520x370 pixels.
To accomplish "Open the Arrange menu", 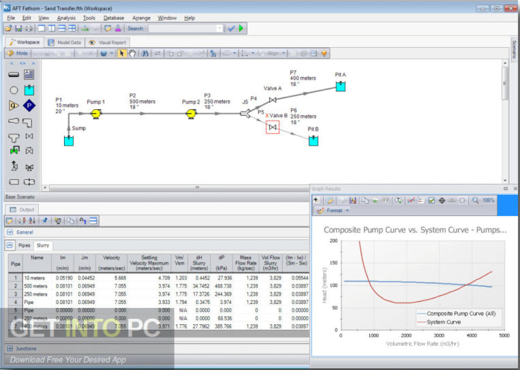I will point(141,18).
